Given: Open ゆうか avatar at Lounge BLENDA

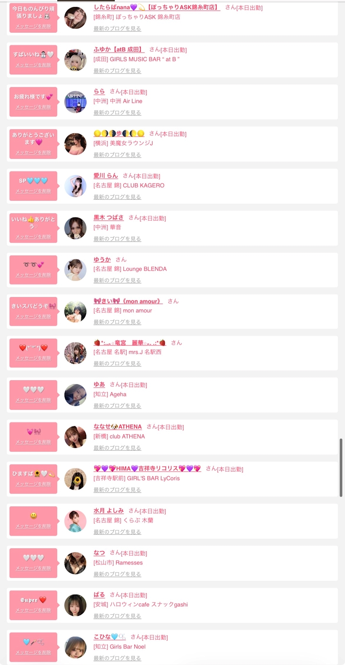Looking at the screenshot, I should point(76,270).
